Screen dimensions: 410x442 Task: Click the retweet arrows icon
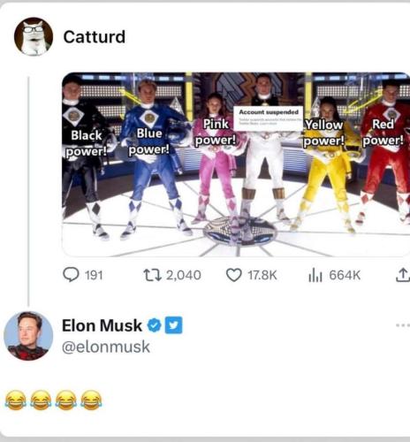pos(152,275)
